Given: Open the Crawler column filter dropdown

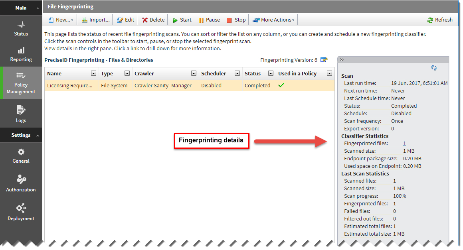Looking at the screenshot, I should tap(194, 73).
